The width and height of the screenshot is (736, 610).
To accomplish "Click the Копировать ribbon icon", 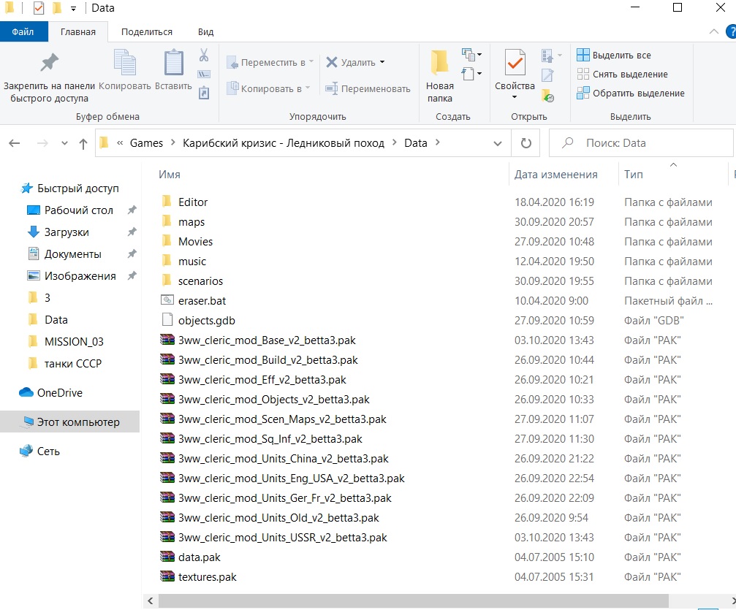I will [x=125, y=62].
